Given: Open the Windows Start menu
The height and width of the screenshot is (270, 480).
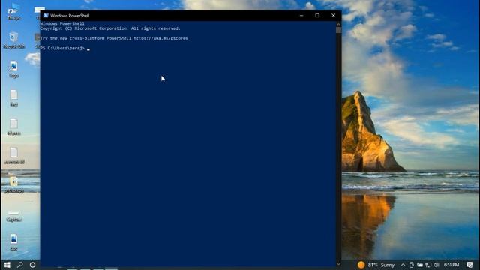Looking at the screenshot, I should [x=7, y=265].
